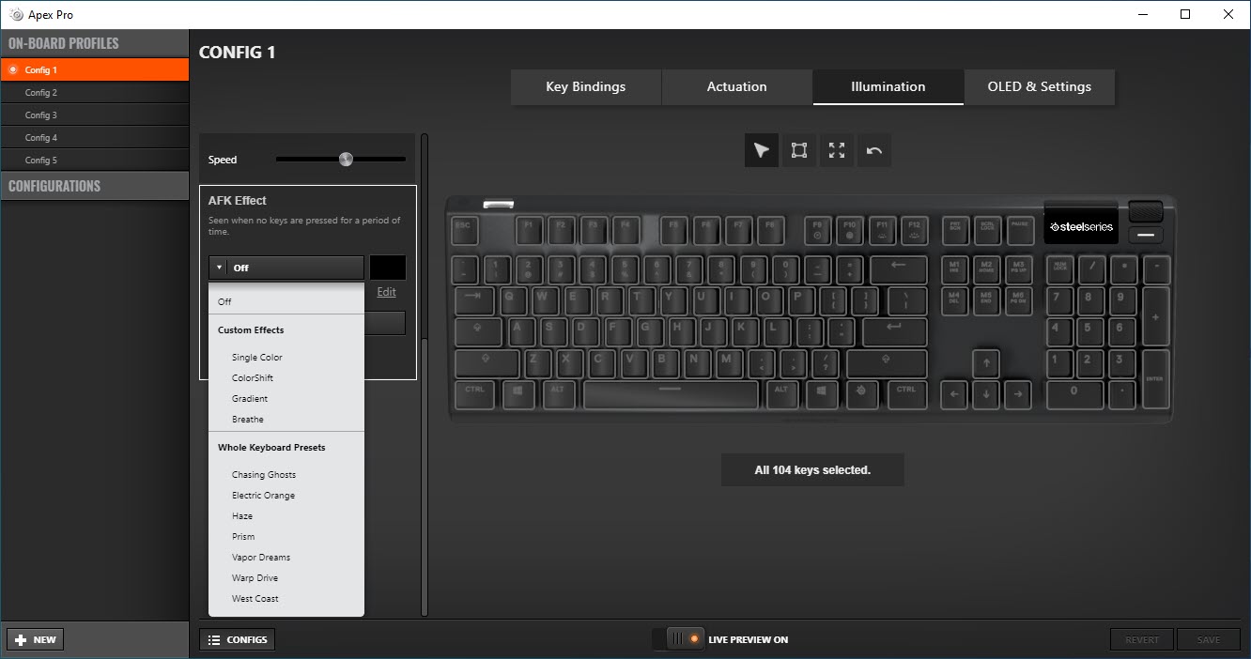Choose the rectangle marquee selection tool
This screenshot has height=659, width=1251.
(799, 150)
